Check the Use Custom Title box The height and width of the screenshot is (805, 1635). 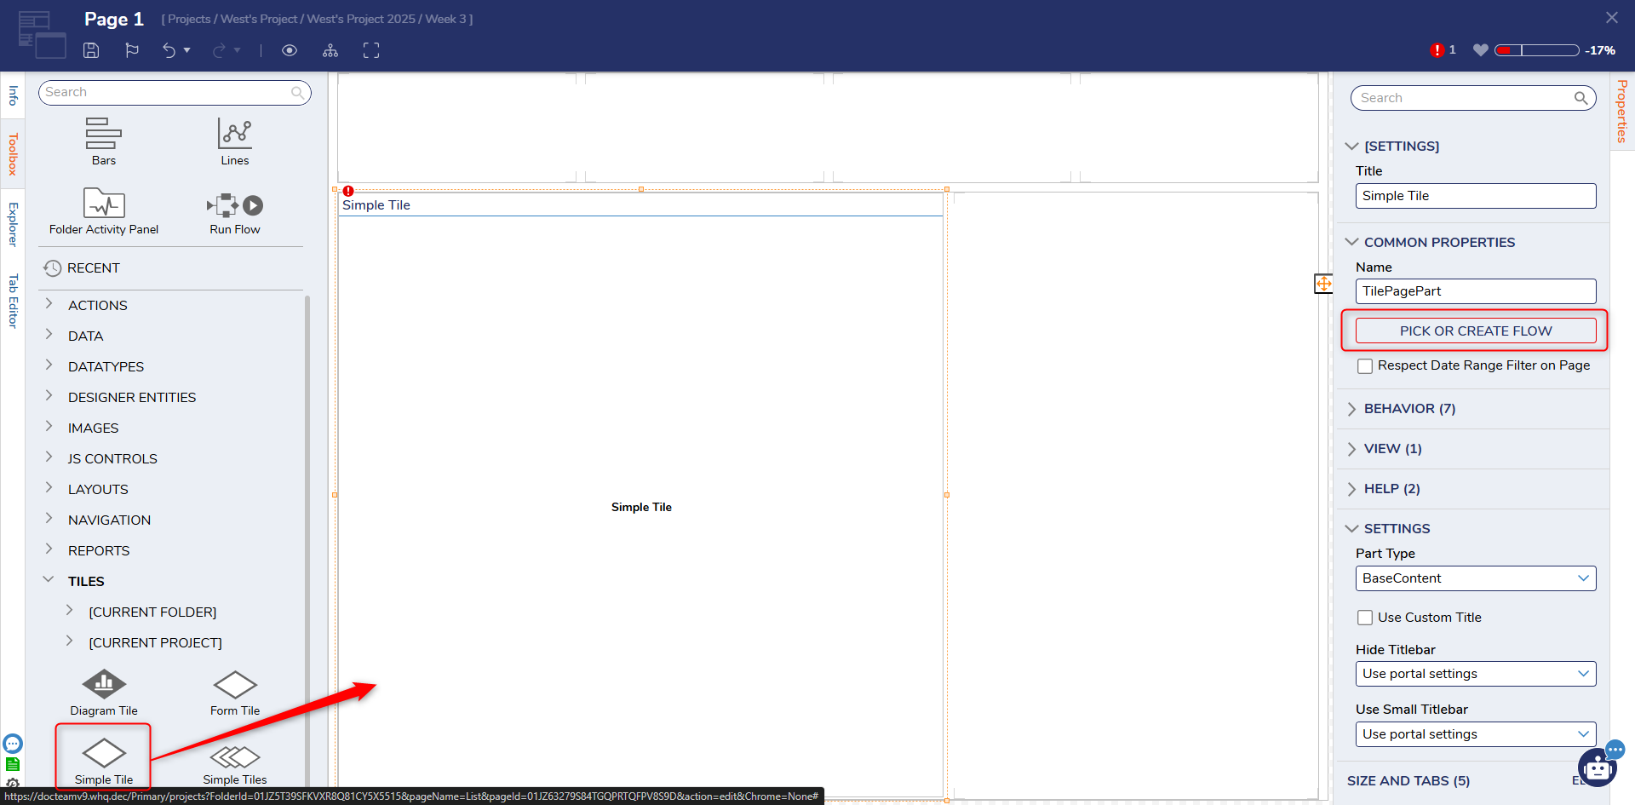(1365, 618)
